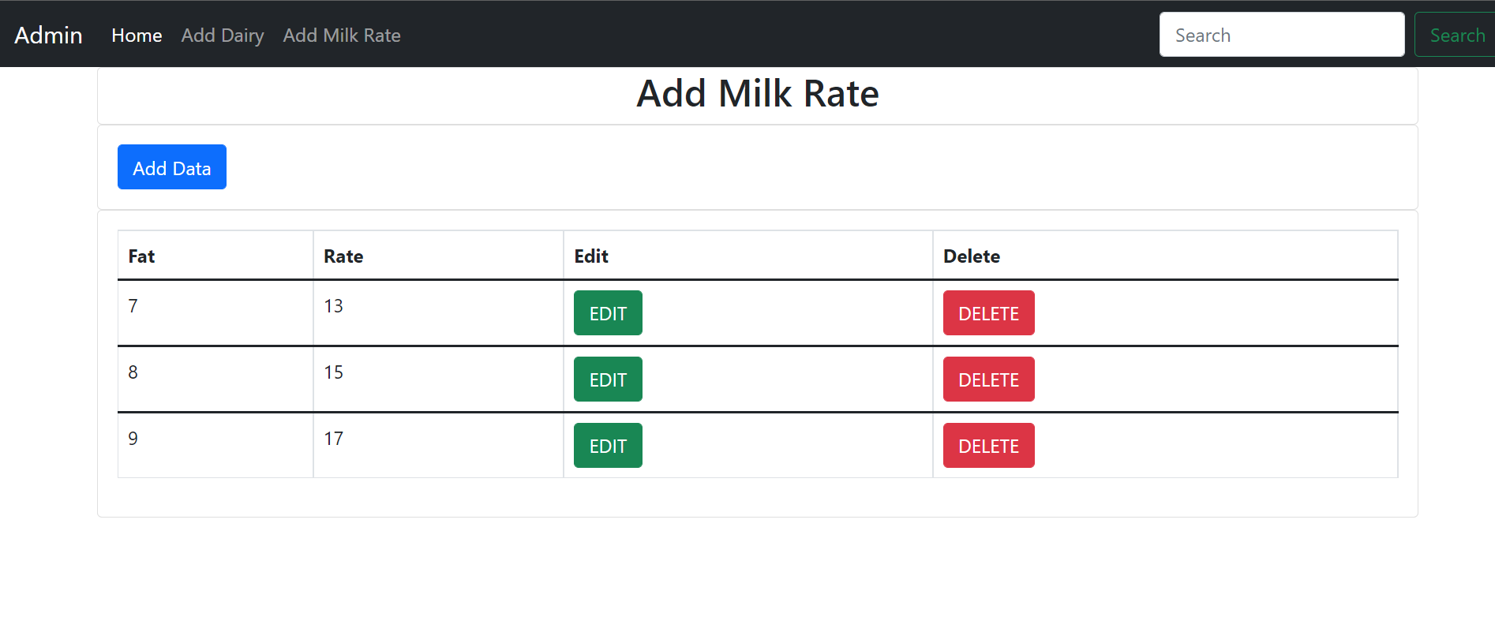Click the Edit column header
The image size is (1495, 643).
590,256
